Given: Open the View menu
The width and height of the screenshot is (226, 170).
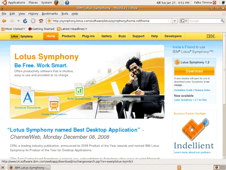Looking at the screenshot, I should (x=22, y=14).
